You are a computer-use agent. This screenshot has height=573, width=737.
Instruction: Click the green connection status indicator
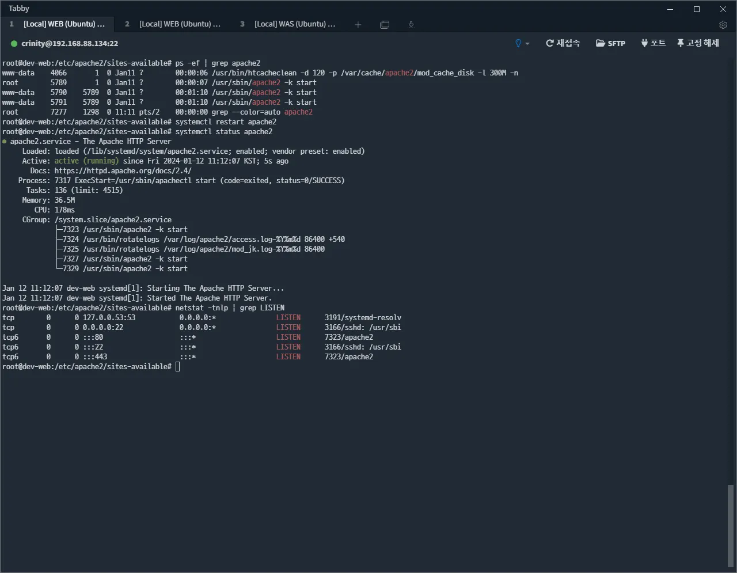coord(14,44)
